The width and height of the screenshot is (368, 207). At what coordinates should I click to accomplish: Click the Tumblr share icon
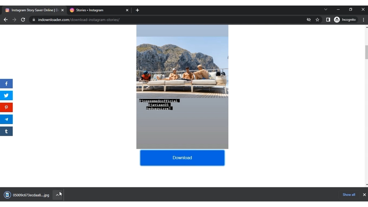pos(6,131)
